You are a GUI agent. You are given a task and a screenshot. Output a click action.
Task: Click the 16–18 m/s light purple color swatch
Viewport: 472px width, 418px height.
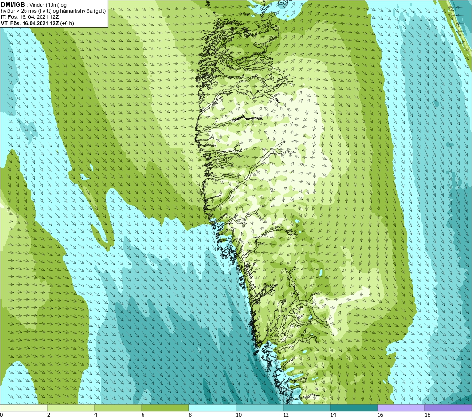pyautogui.click(x=401, y=408)
